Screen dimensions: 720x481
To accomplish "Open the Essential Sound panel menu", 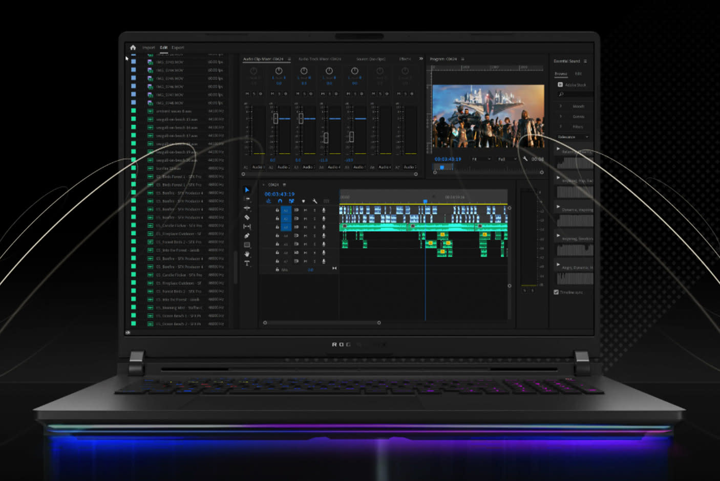I will [585, 61].
